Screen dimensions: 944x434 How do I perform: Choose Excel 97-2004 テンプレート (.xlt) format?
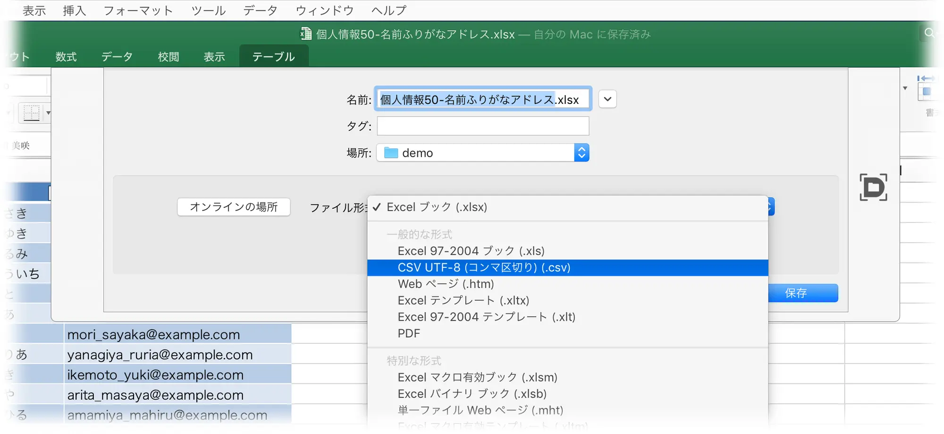pyautogui.click(x=568, y=317)
